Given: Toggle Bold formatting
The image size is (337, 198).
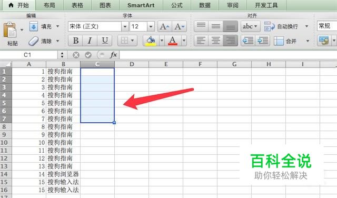Looking at the screenshot, I should click(76, 41).
